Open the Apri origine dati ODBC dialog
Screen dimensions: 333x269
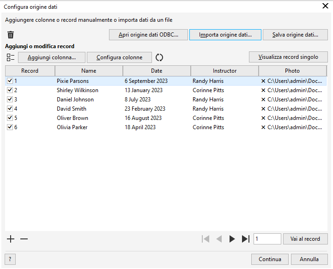click(148, 35)
